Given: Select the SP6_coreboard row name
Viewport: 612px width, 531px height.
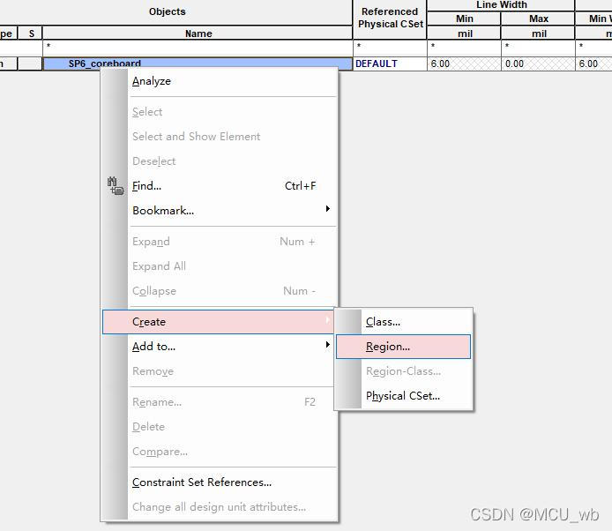Looking at the screenshot, I should click(105, 64).
